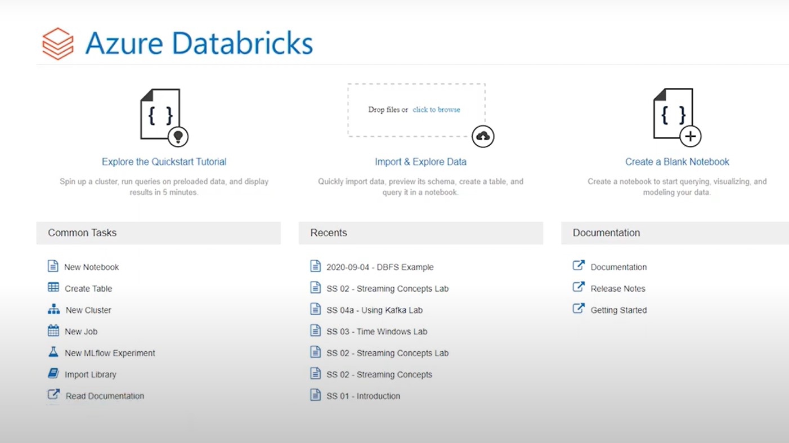The width and height of the screenshot is (789, 443).
Task: Open SS 01 - Introduction from Recents
Action: point(363,395)
